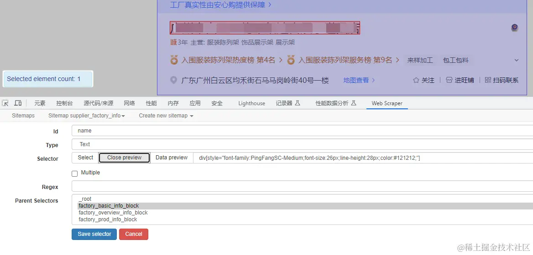Go to the Sitemaps menu item
533x255 pixels.
(23, 116)
